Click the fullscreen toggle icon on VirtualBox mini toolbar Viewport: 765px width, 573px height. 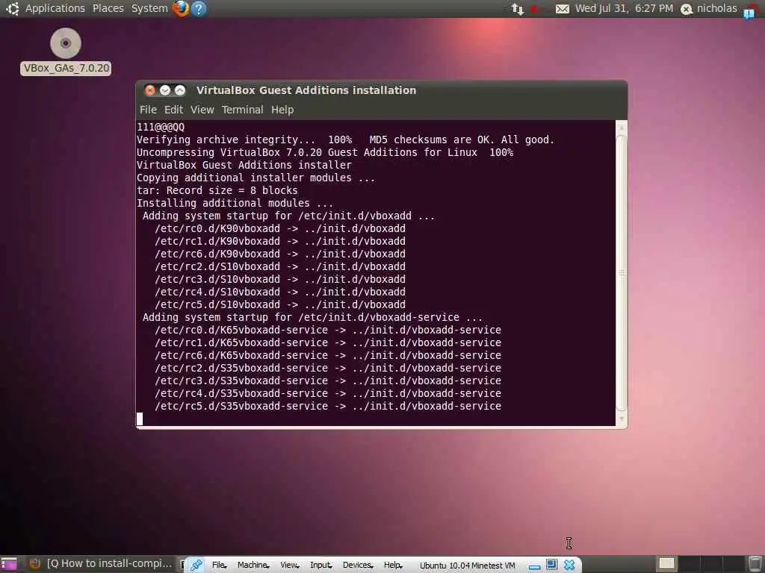[x=551, y=565]
